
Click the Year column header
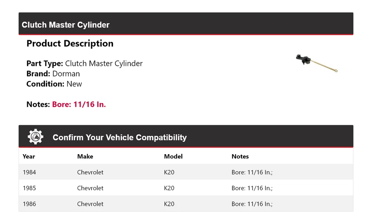pyautogui.click(x=29, y=157)
